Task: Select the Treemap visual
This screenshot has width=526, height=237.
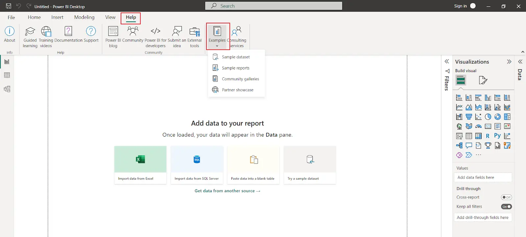Action: tap(507, 117)
